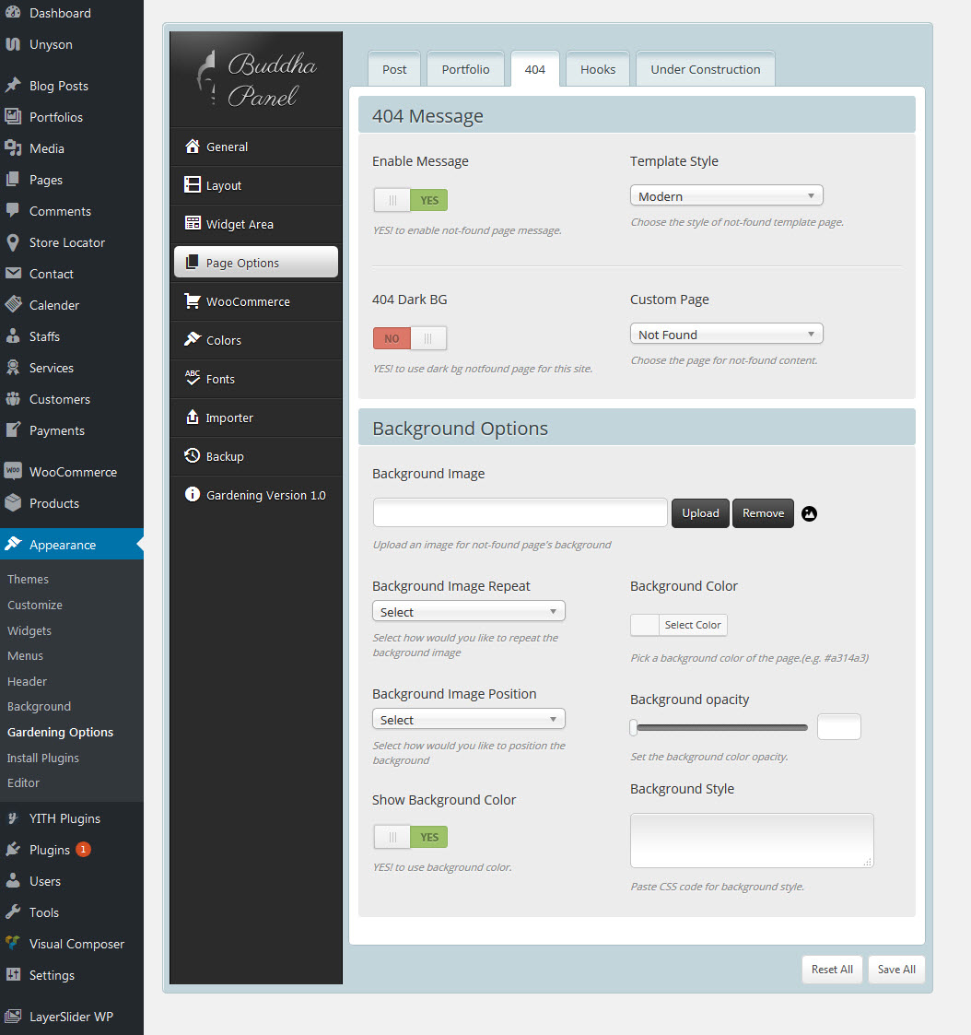Image resolution: width=971 pixels, height=1035 pixels.
Task: Click the Staffs person icon
Action: click(x=13, y=336)
